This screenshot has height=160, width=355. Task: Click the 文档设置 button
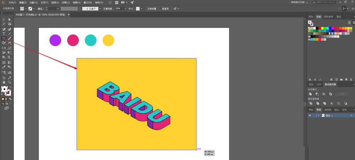coord(152,9)
